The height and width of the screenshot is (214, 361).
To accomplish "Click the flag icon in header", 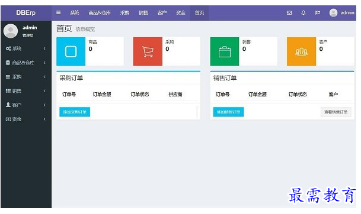I will 318,12.
